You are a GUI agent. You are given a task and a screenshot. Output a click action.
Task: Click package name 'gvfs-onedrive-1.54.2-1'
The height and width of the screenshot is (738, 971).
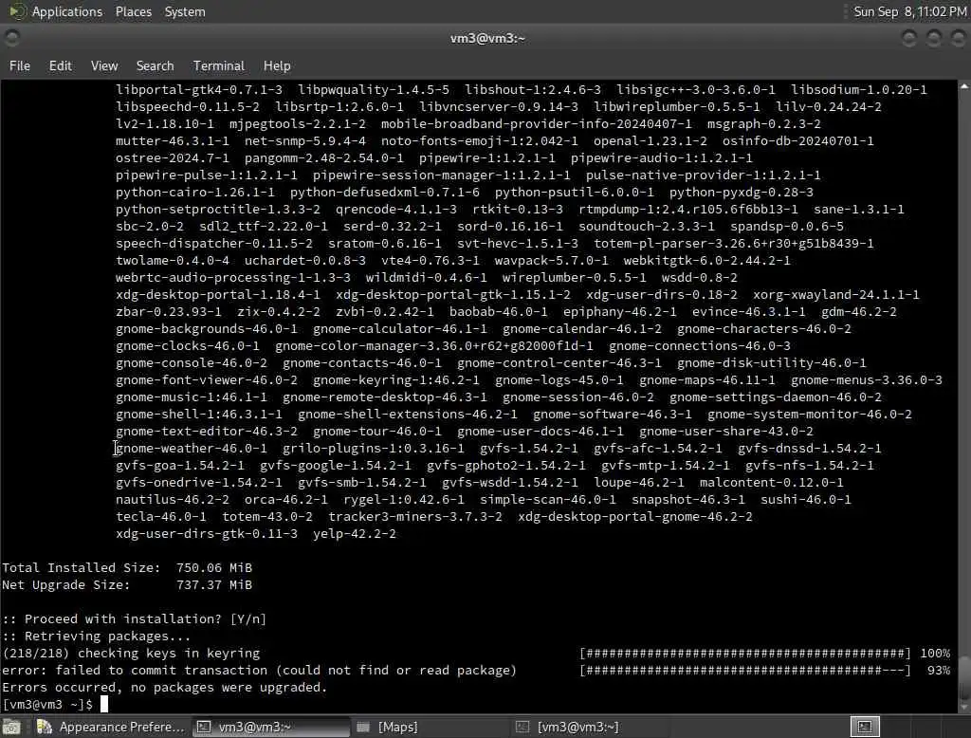coord(199,482)
